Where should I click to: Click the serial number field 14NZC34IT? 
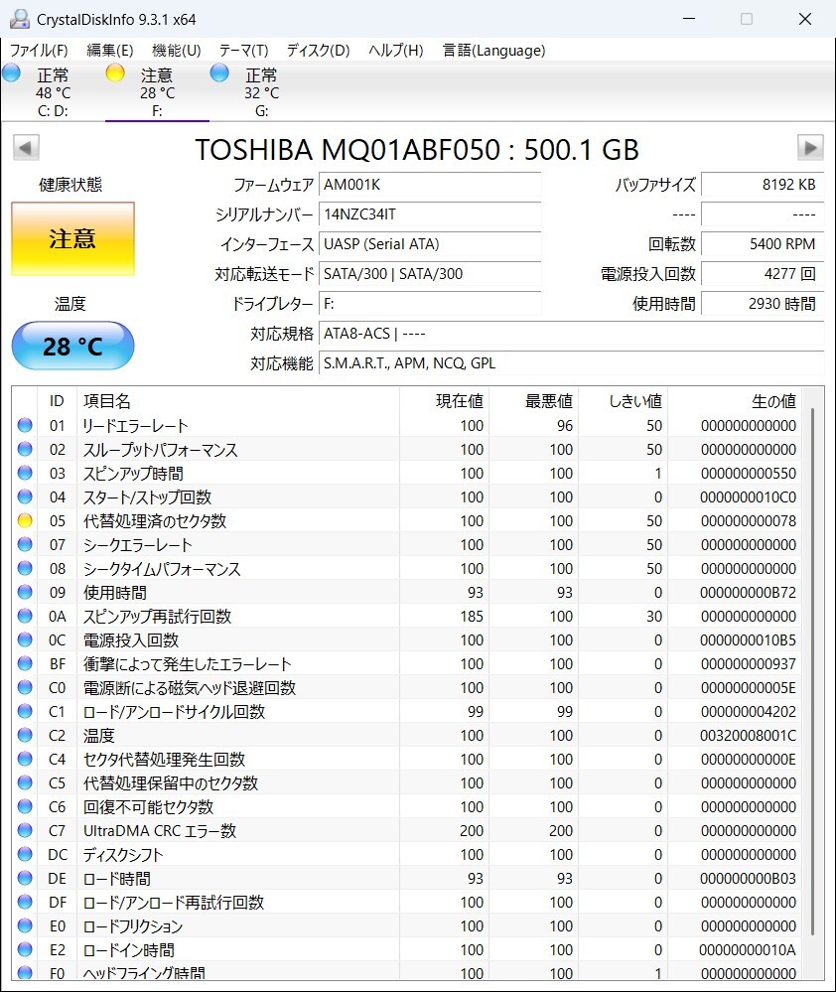pyautogui.click(x=430, y=214)
